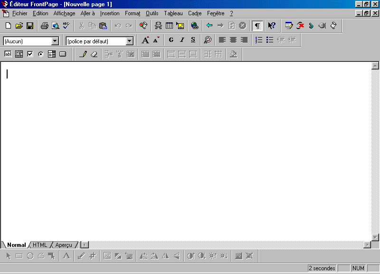380x274 pixels.
Task: Toggle left text alignment
Action: point(222,40)
